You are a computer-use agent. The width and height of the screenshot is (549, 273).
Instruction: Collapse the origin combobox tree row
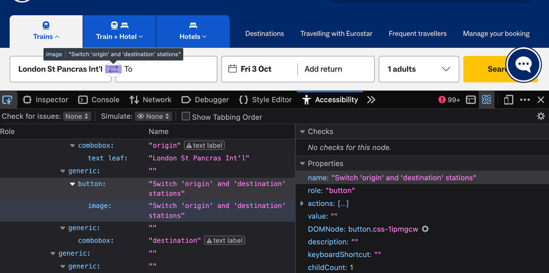pyautogui.click(x=72, y=146)
